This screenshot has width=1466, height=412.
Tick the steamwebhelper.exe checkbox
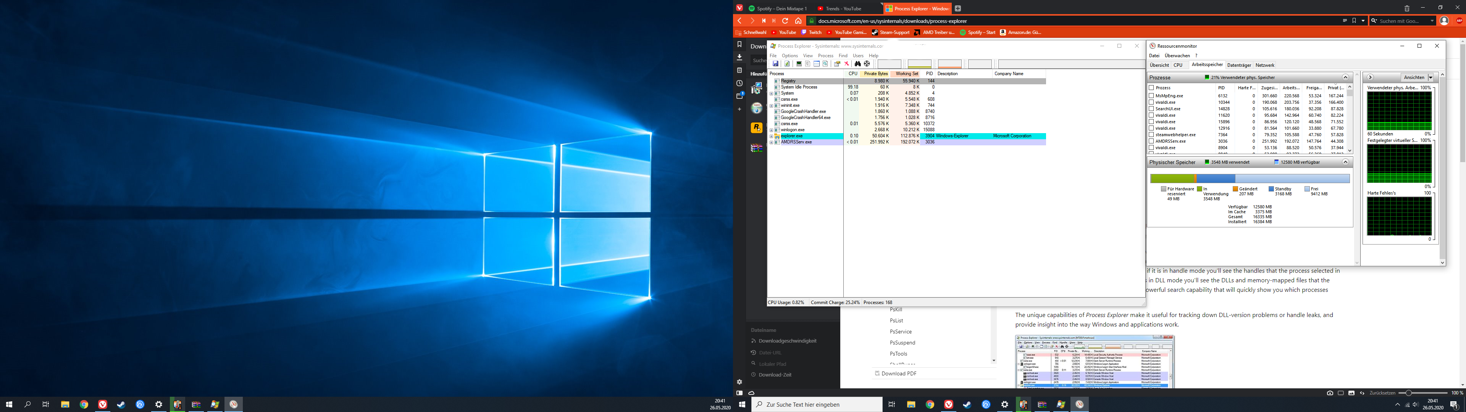pos(1151,135)
